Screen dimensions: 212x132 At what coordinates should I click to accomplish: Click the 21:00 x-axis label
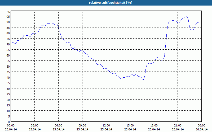pos(178,126)
